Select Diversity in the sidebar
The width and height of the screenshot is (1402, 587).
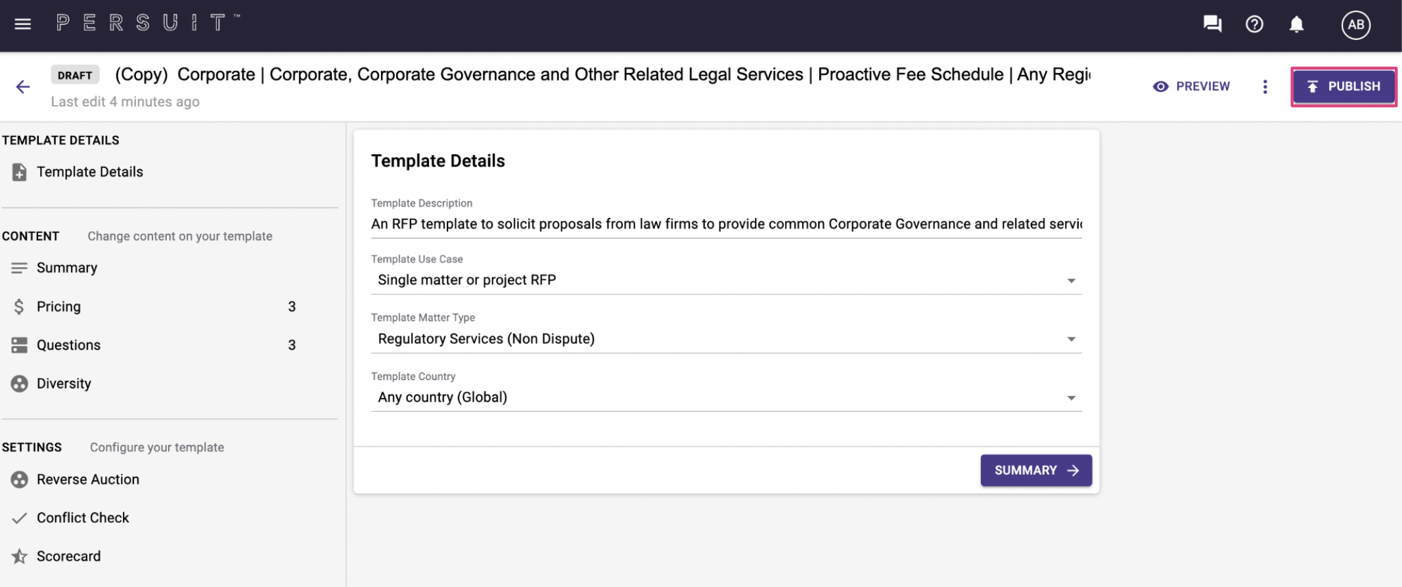(x=153, y=383)
